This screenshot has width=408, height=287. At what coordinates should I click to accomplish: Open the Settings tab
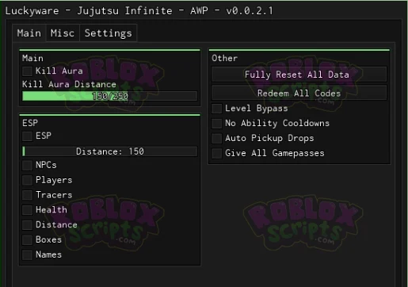(108, 33)
